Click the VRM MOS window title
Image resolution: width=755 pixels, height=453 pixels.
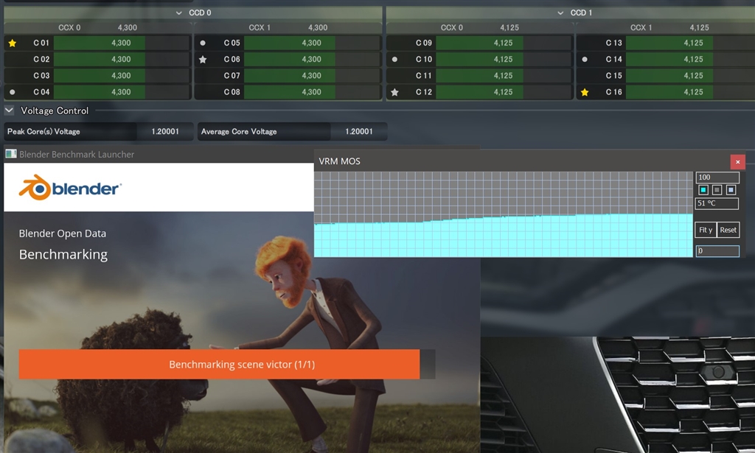tap(339, 161)
